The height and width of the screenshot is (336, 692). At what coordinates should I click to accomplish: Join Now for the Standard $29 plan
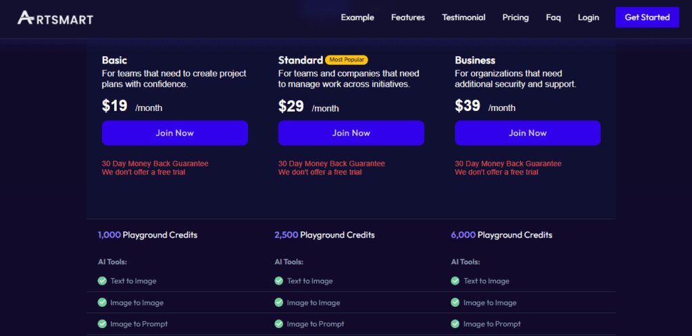point(351,133)
